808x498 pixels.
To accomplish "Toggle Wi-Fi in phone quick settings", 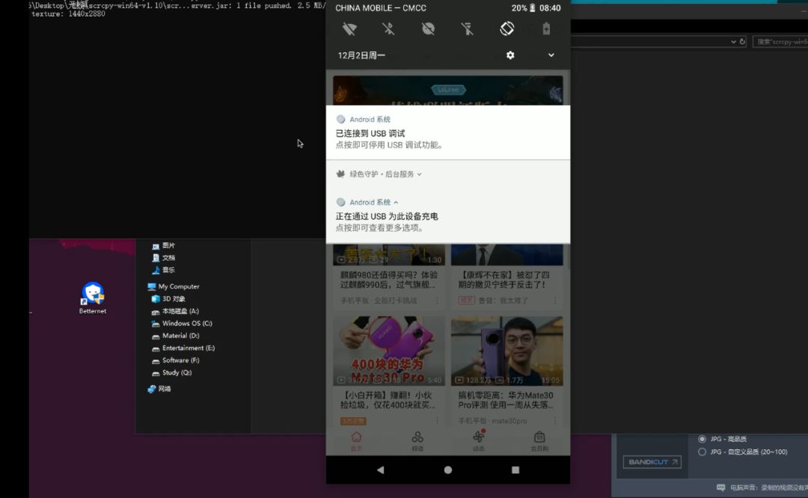I will tap(349, 29).
